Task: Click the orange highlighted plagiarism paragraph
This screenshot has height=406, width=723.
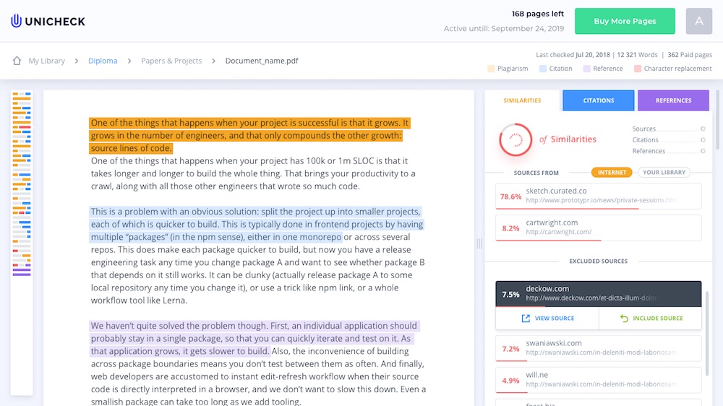Action: [249, 136]
